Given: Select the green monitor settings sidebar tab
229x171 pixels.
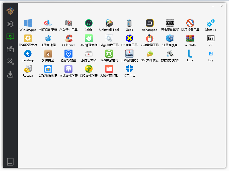Looking at the screenshot, I should (x=10, y=37).
